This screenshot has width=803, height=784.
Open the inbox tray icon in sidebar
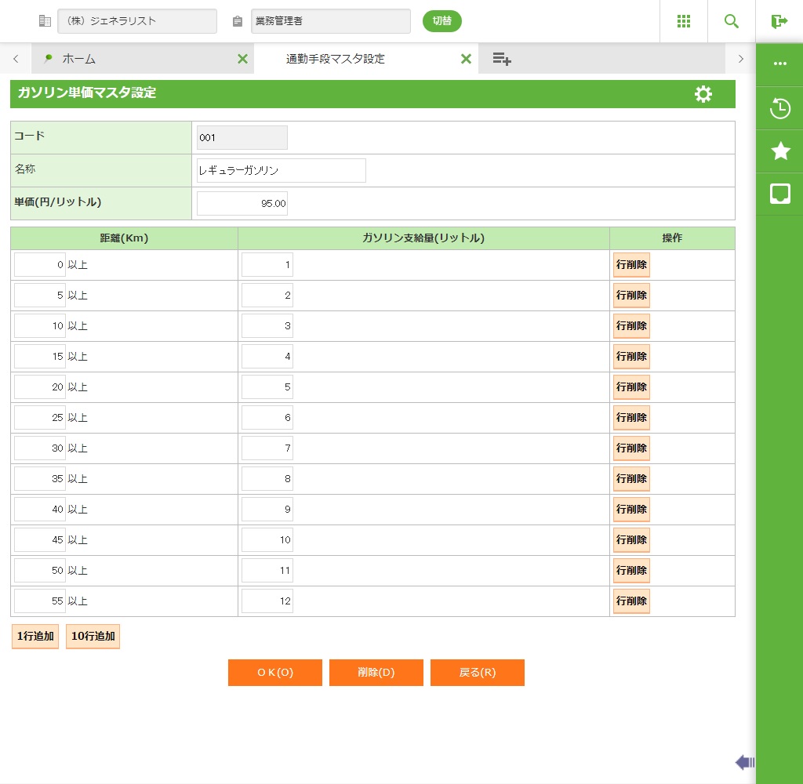pyautogui.click(x=780, y=194)
